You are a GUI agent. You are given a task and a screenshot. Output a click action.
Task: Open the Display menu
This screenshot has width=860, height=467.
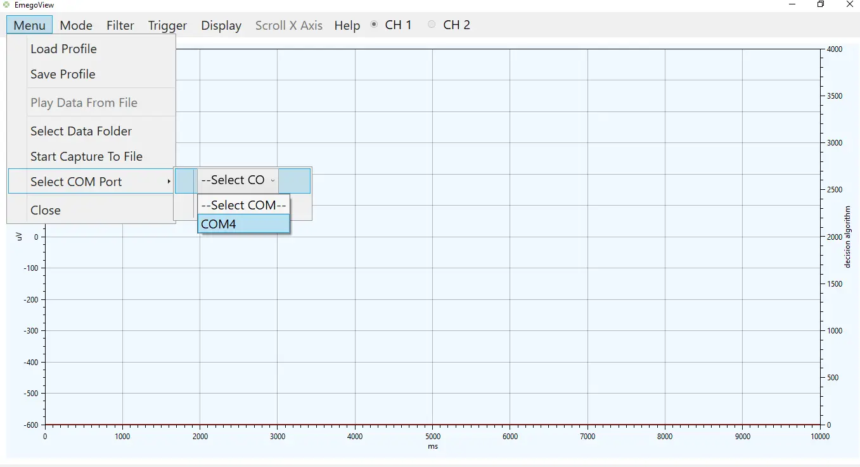(x=221, y=25)
